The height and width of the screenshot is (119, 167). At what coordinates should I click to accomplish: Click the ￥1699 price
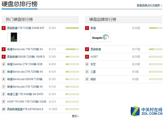pyautogui.click(x=53, y=109)
